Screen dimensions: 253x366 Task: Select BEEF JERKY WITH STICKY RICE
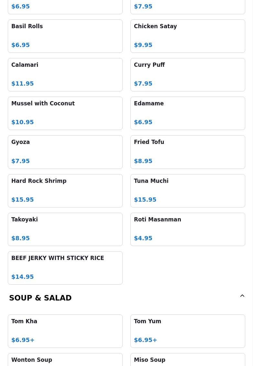65,268
